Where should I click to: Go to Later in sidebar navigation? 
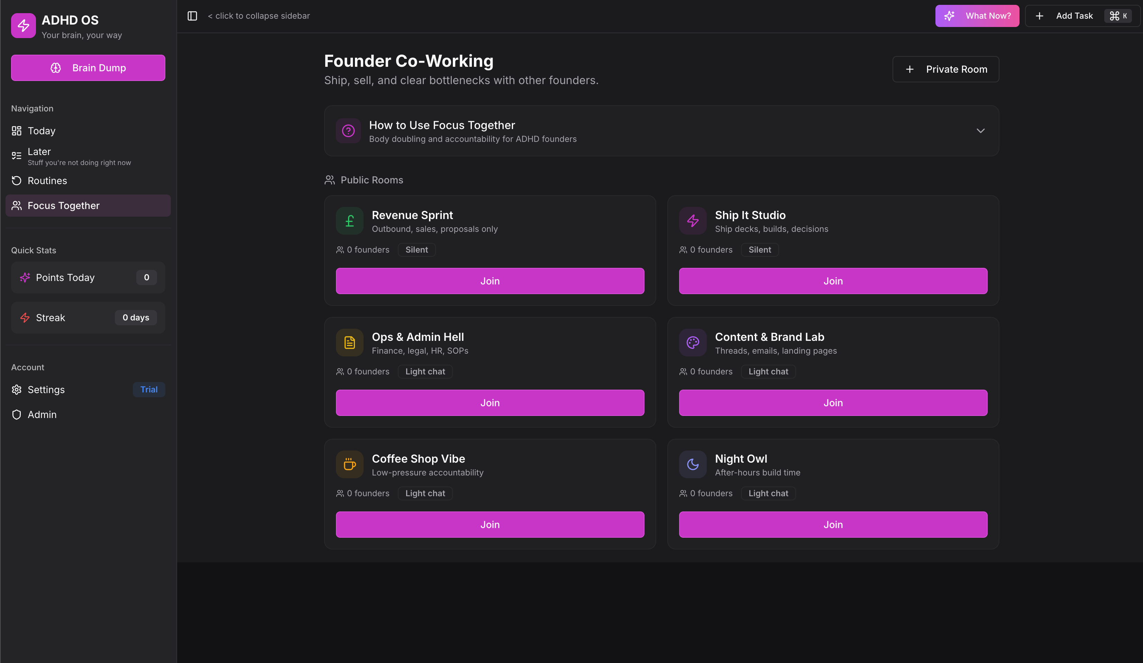click(39, 152)
